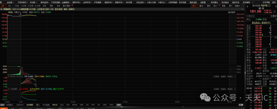Viewport: 277px width, 109px height.
Task: Select KDJ indicator
Action: [62, 105]
